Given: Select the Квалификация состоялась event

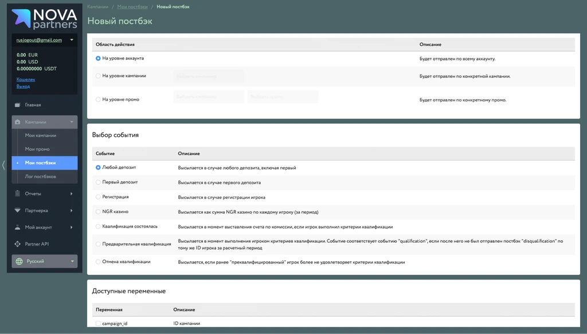Looking at the screenshot, I should (98, 226).
